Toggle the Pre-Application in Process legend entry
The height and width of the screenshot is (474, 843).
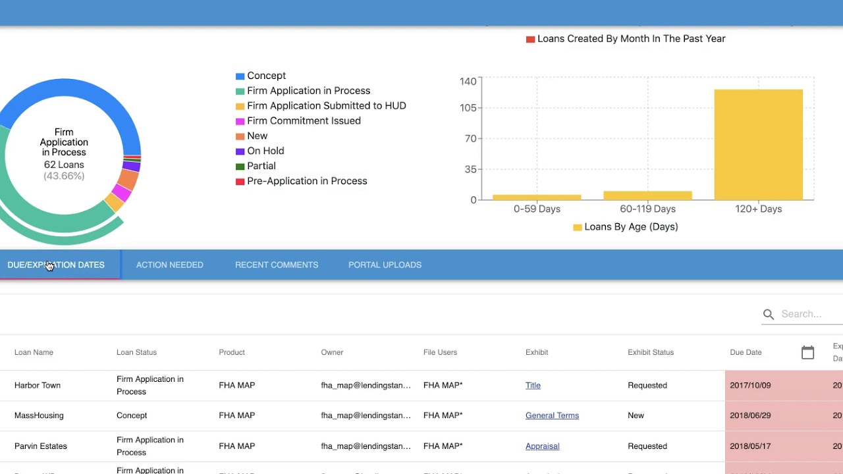point(302,181)
